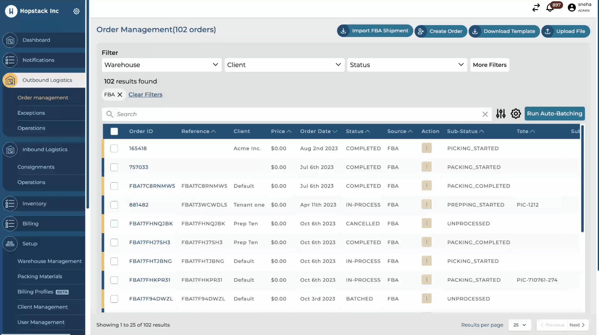Open action menu for order 165418
The image size is (599, 335).
coord(426,148)
